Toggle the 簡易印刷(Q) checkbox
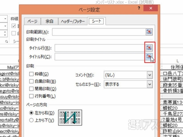 (x=31, y=89)
